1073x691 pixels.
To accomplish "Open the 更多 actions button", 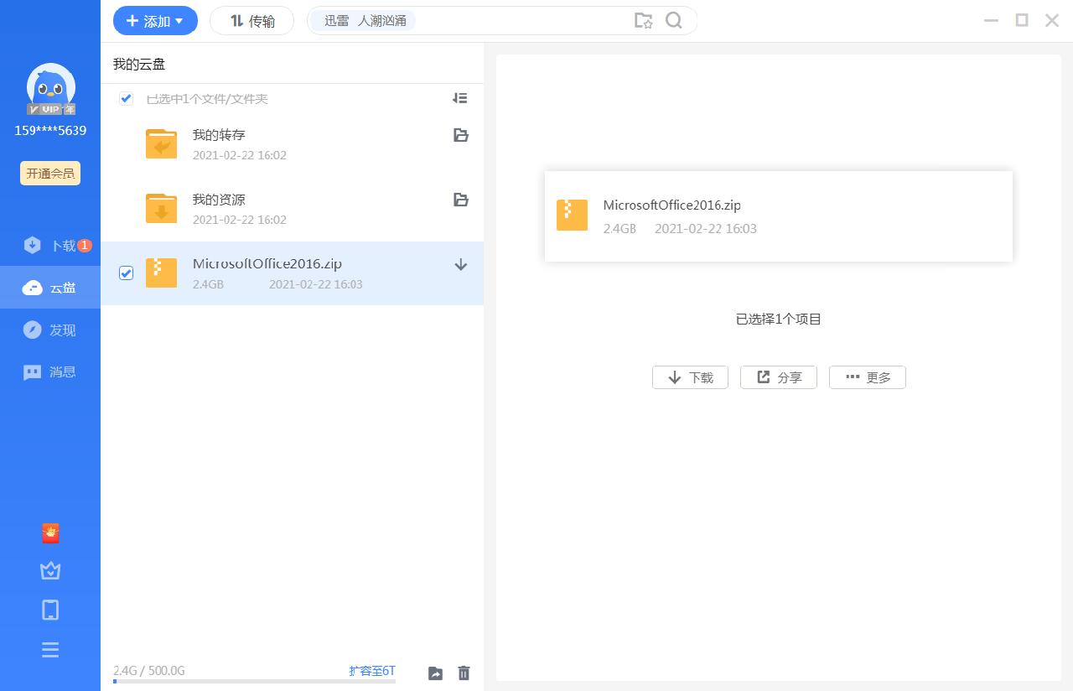I will pos(868,377).
